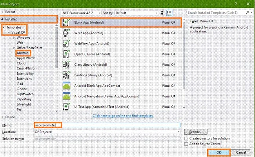Choose the Android Blank App AppCompat icon

(66, 86)
